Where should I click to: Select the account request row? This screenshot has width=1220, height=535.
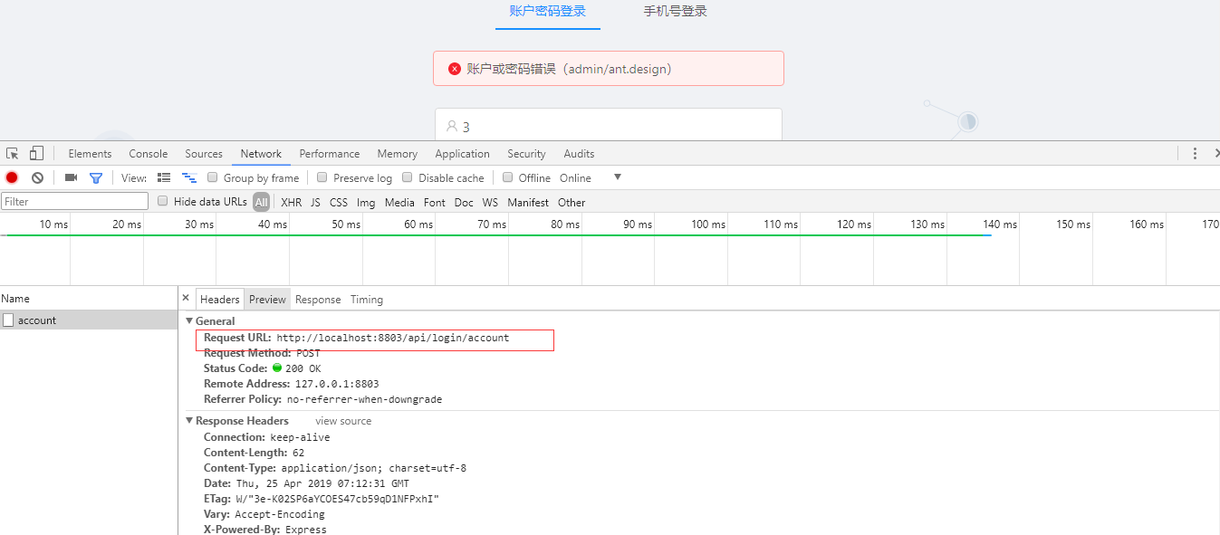click(x=89, y=320)
